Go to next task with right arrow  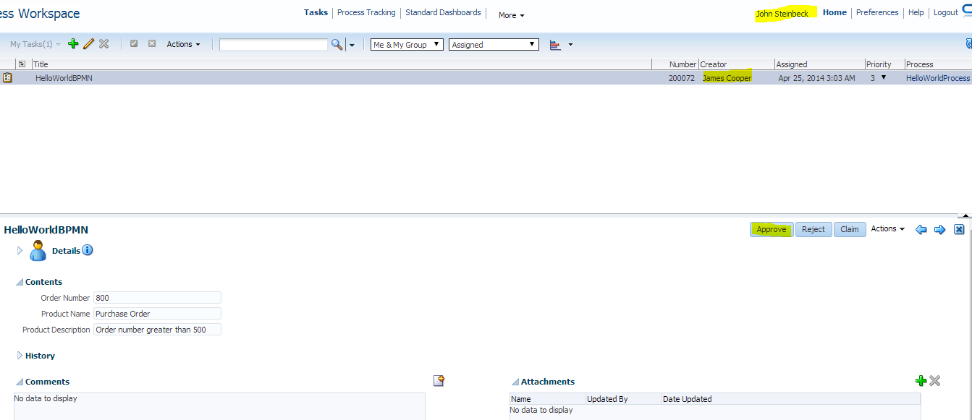tap(940, 229)
